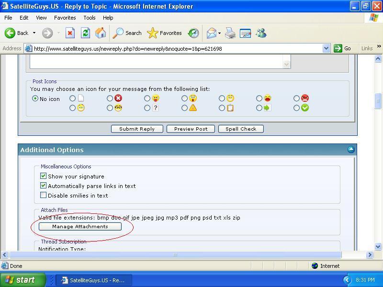Screen dimensions: 383x287
Task: Click the taskbar clock showing 8:31 PM
Action: click(365, 280)
